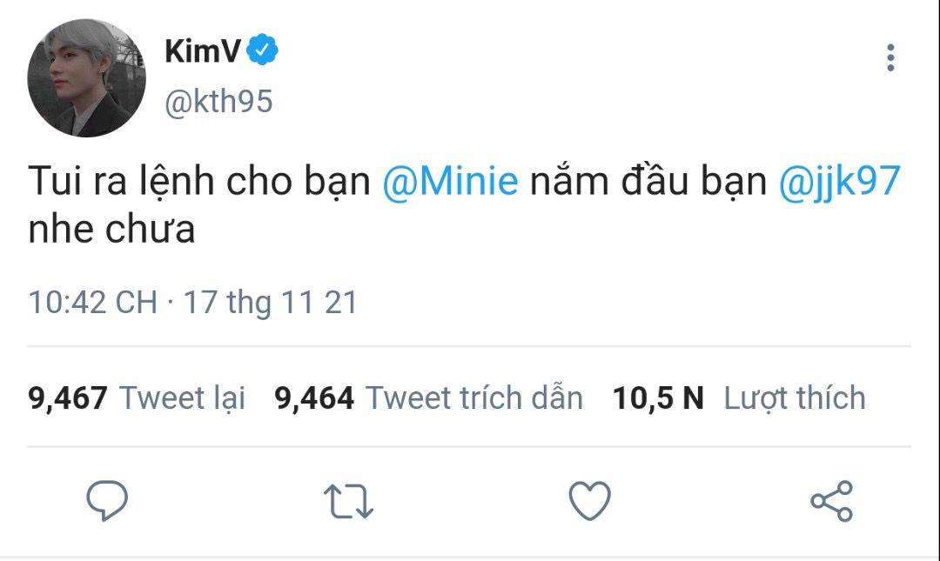Image resolution: width=940 pixels, height=561 pixels.
Task: Open the KimV display name
Action: pyautogui.click(x=203, y=51)
